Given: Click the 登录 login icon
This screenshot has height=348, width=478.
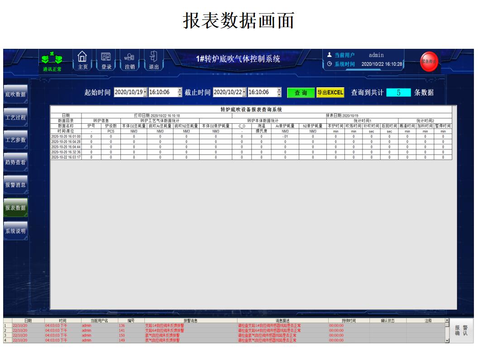Looking at the screenshot, I should click(106, 57).
